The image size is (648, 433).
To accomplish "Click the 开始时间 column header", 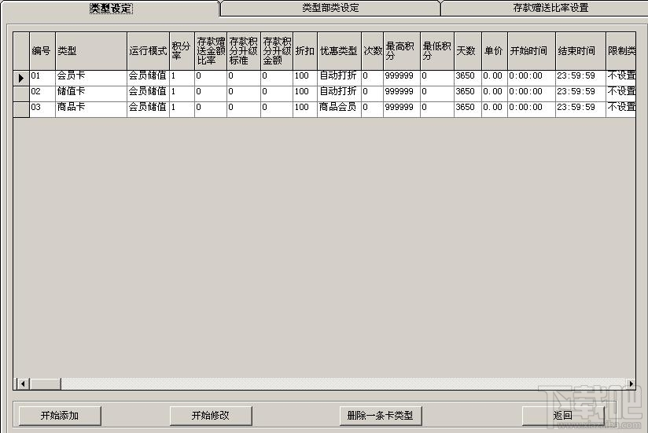I will pyautogui.click(x=532, y=51).
